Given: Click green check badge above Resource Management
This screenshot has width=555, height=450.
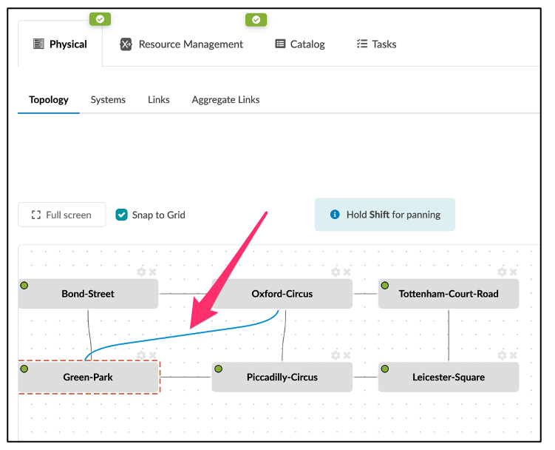Looking at the screenshot, I should [256, 20].
